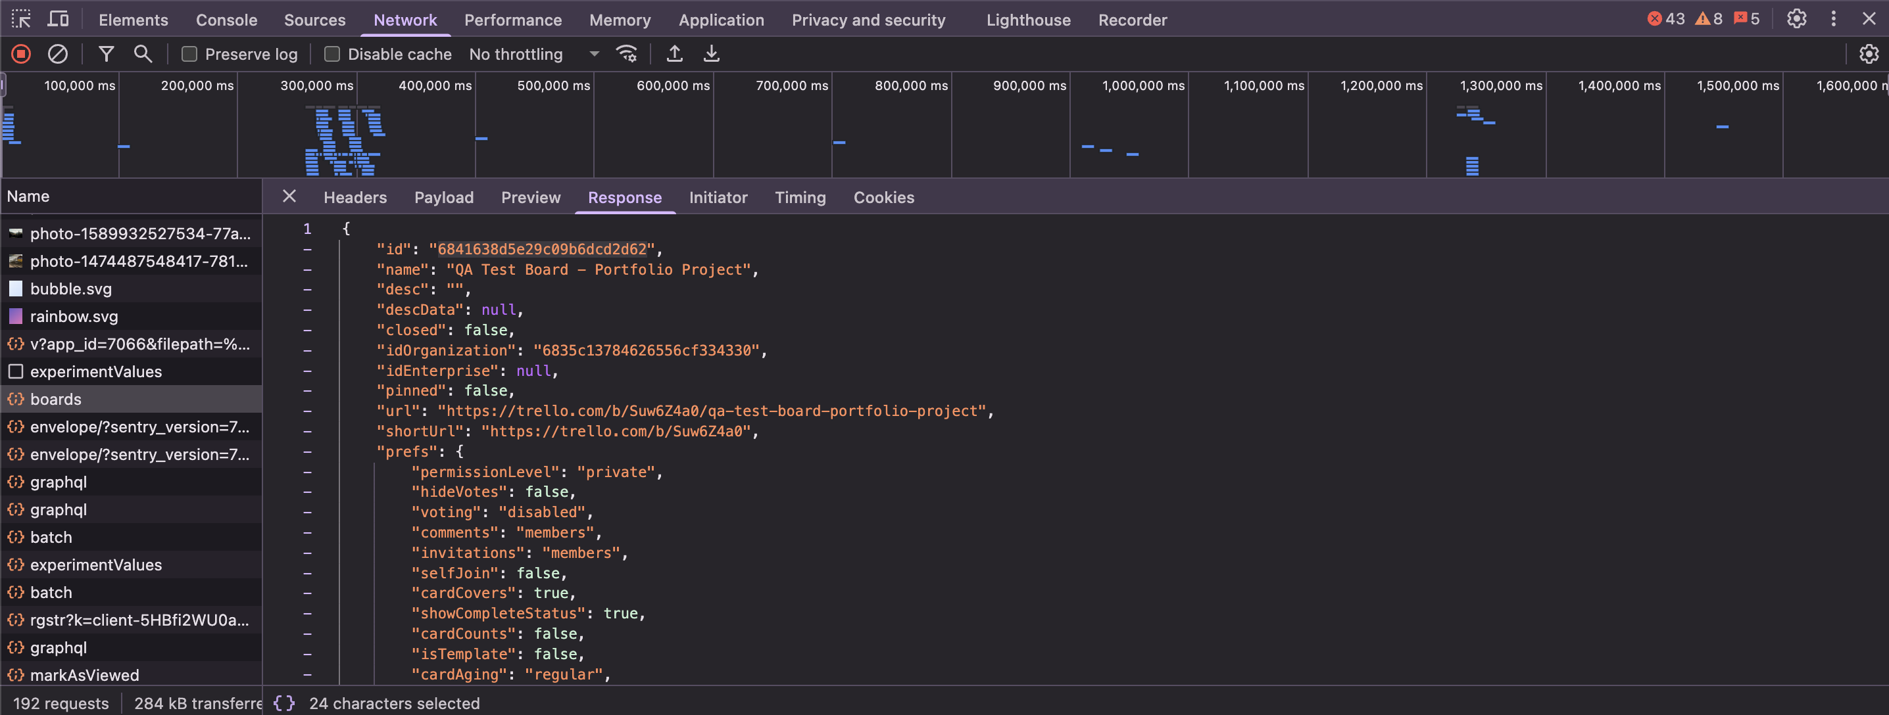
Task: Click the 5 issues counter
Action: tap(1747, 19)
